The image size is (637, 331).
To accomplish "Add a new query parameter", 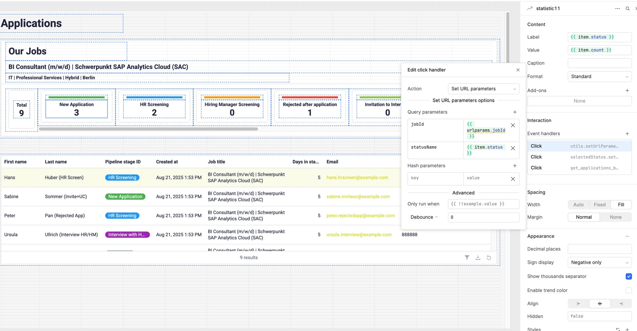I will [x=515, y=112].
